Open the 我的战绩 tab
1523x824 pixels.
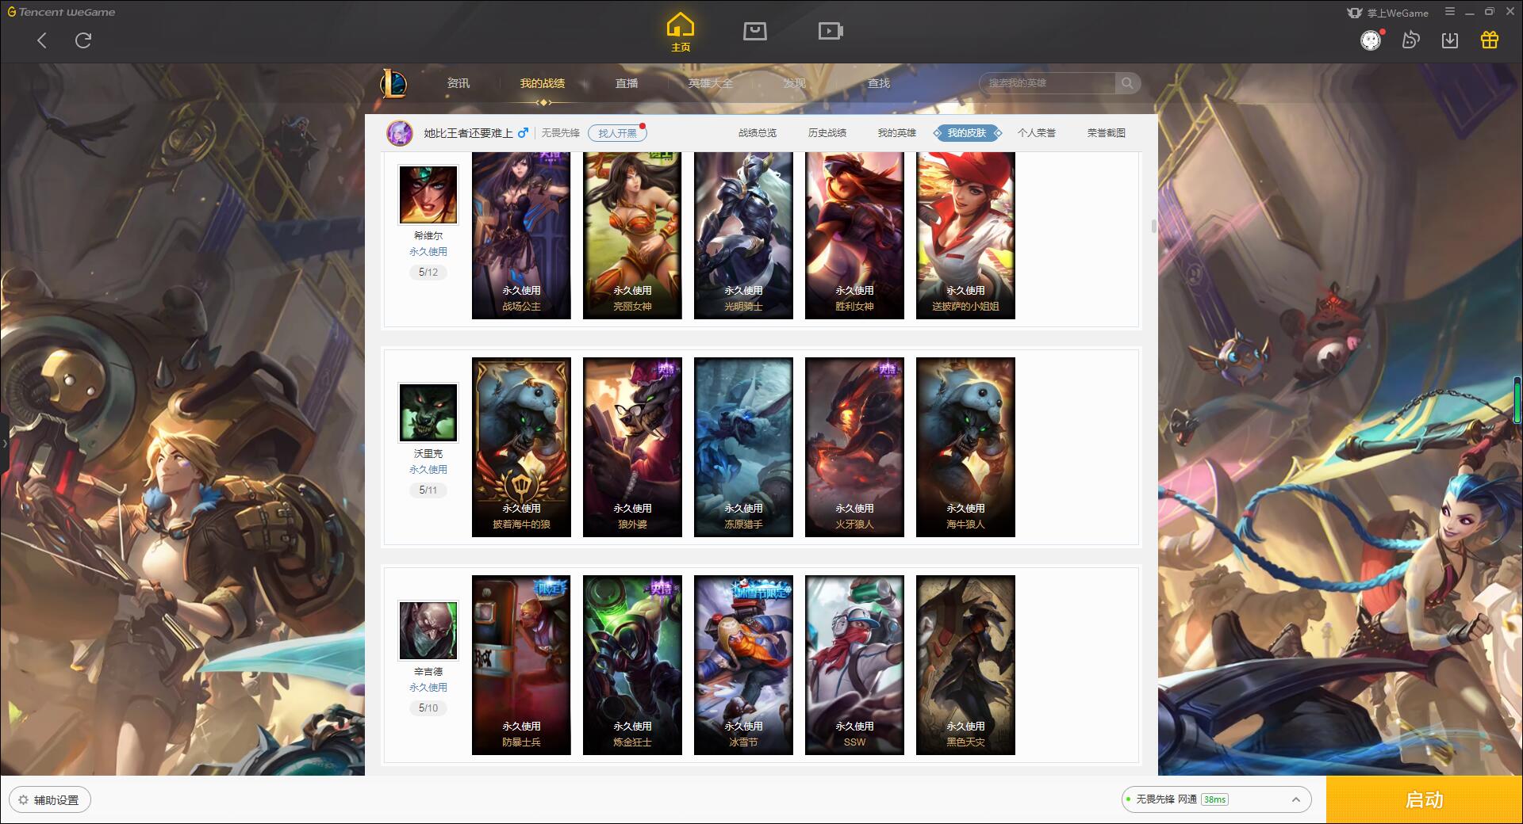coord(543,83)
